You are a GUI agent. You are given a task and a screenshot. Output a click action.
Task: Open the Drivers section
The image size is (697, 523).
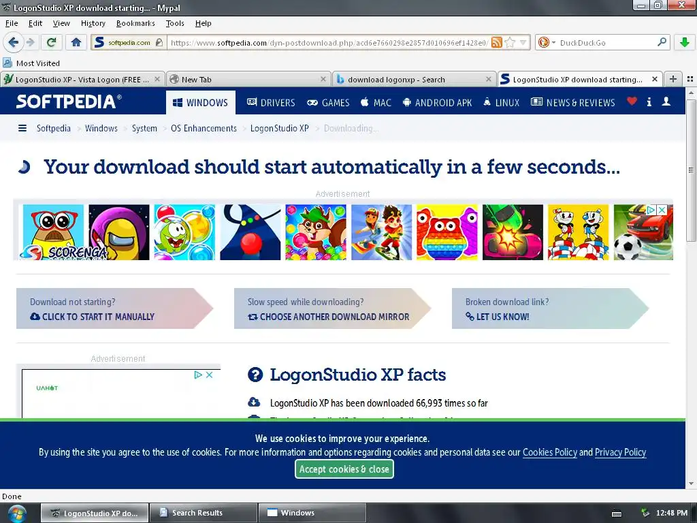click(271, 102)
